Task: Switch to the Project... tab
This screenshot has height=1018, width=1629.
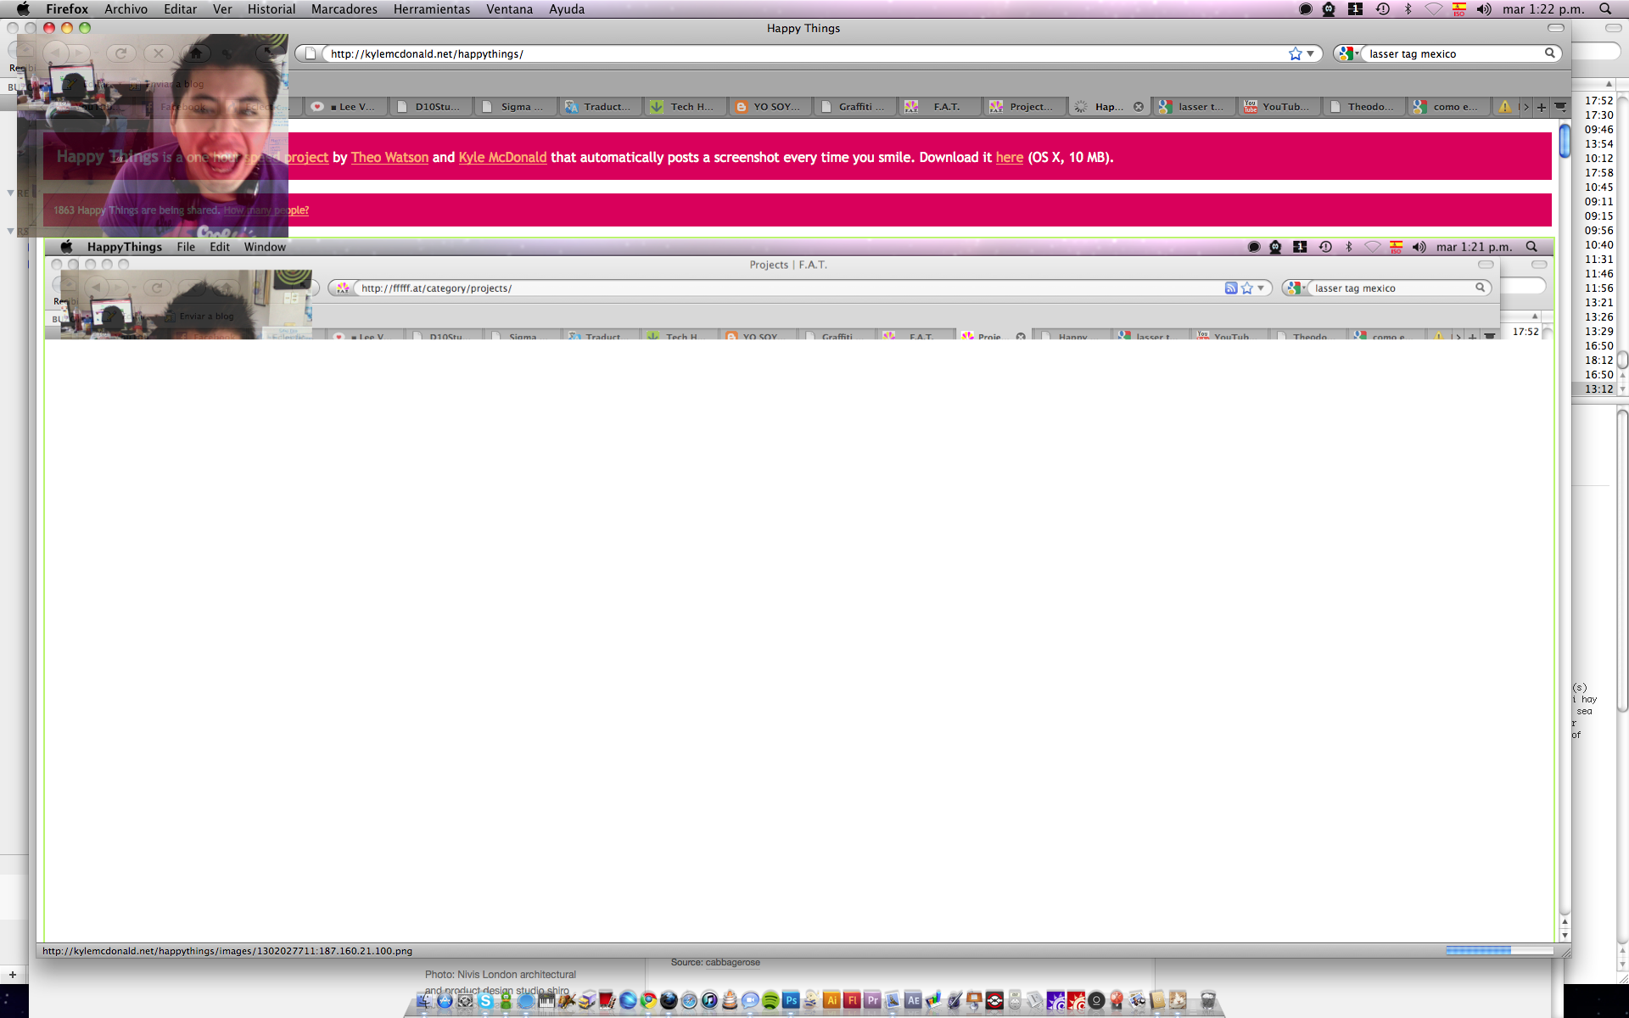Action: coord(1023,107)
